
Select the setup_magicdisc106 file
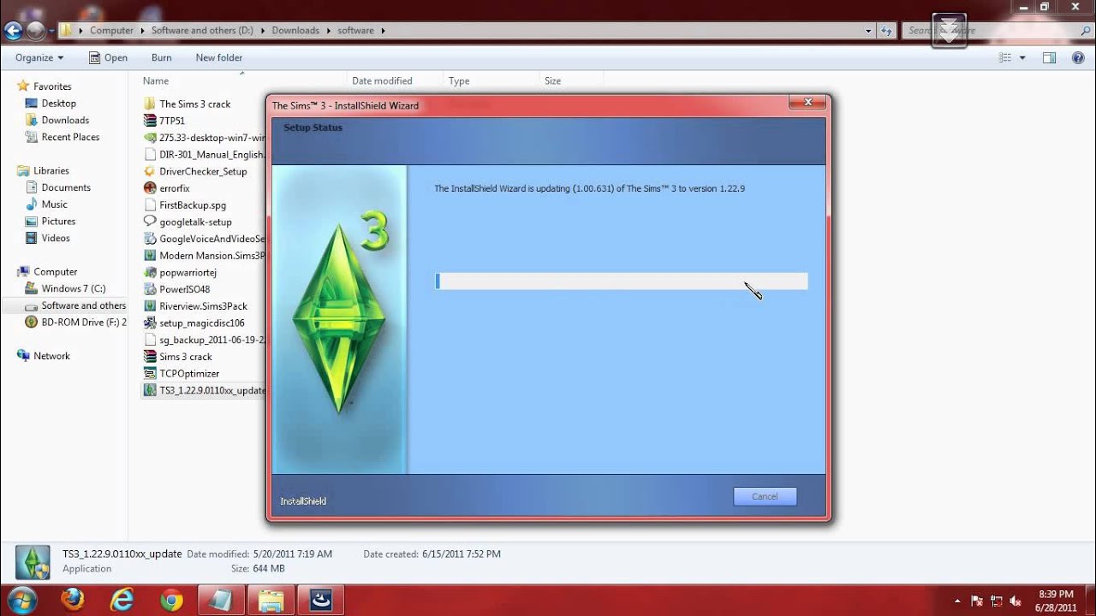pos(202,323)
